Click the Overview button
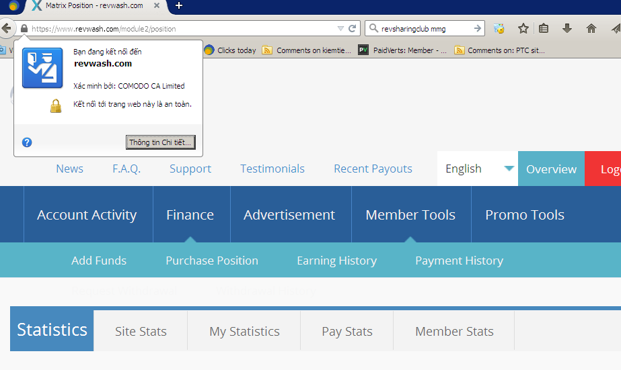 click(551, 169)
